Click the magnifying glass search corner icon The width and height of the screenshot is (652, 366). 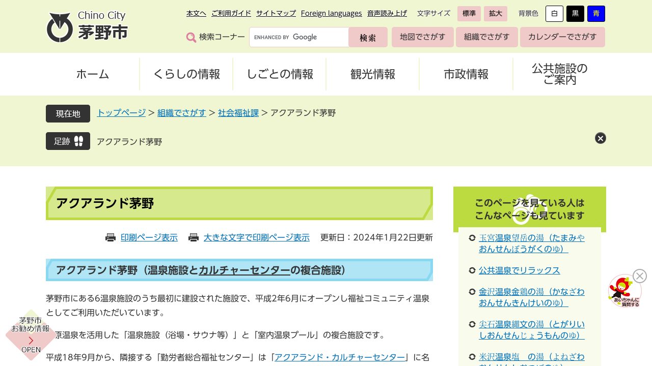click(191, 37)
